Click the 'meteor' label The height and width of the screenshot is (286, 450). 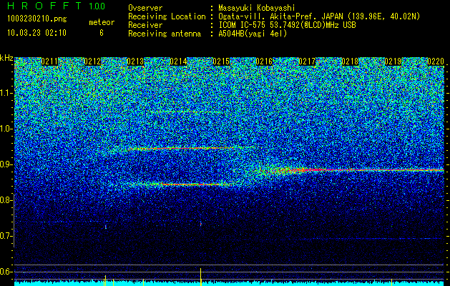(x=102, y=22)
